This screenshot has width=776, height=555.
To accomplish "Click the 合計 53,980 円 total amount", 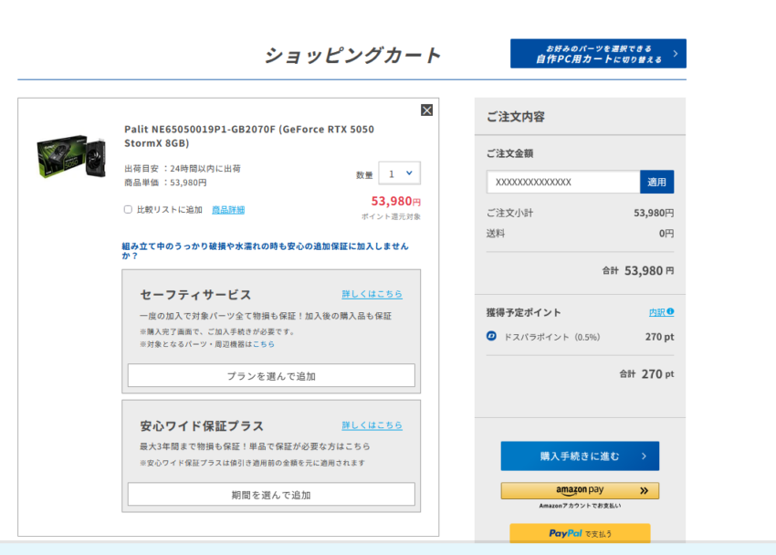I will [637, 270].
